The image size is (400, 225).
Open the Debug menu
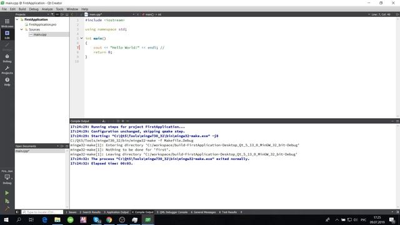(x=34, y=9)
